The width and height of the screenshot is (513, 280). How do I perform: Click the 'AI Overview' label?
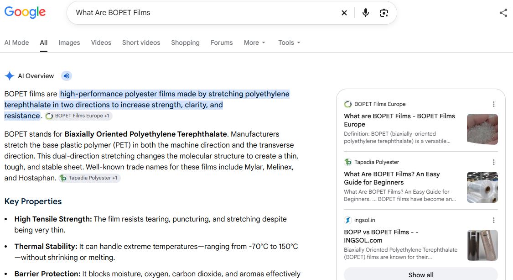(x=36, y=76)
